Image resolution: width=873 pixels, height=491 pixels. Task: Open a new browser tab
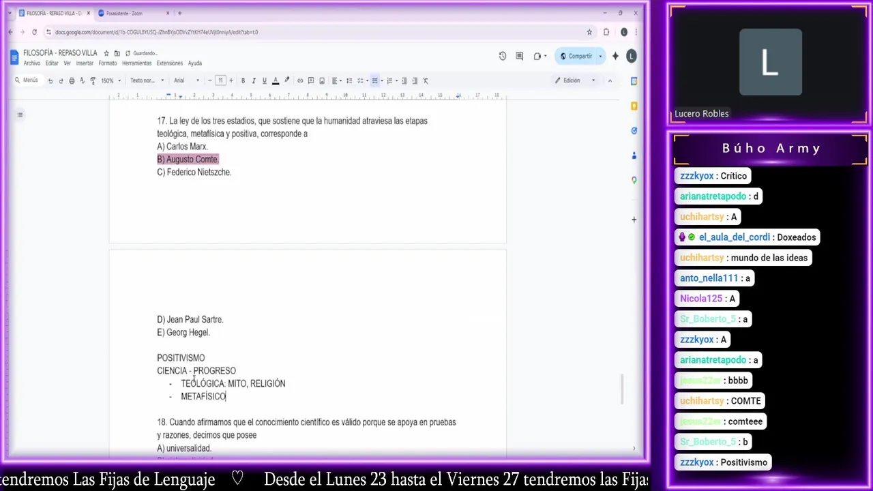pos(179,13)
